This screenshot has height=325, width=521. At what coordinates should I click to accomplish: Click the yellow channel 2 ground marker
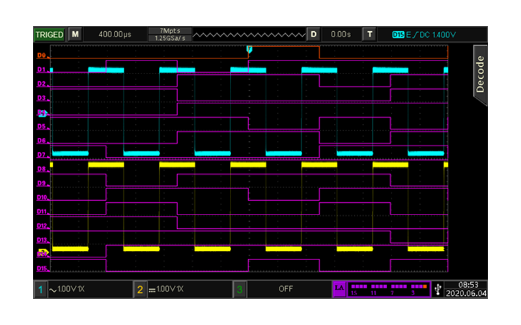click(44, 252)
